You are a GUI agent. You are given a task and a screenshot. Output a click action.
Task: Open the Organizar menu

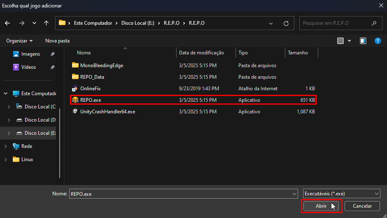click(x=19, y=41)
